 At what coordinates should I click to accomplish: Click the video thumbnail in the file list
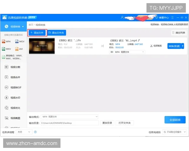42,46
